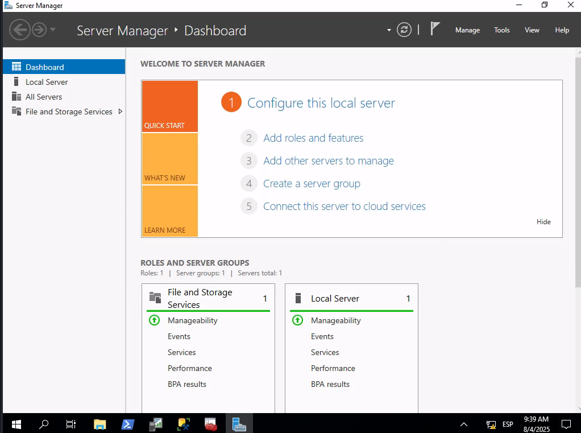Screen dimensions: 581x433
Task: Hide the welcome panel
Action: 543,222
